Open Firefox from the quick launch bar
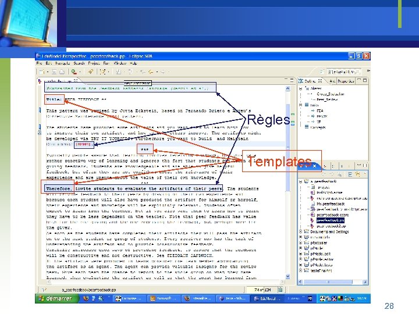The width and height of the screenshot is (419, 314). point(86,298)
